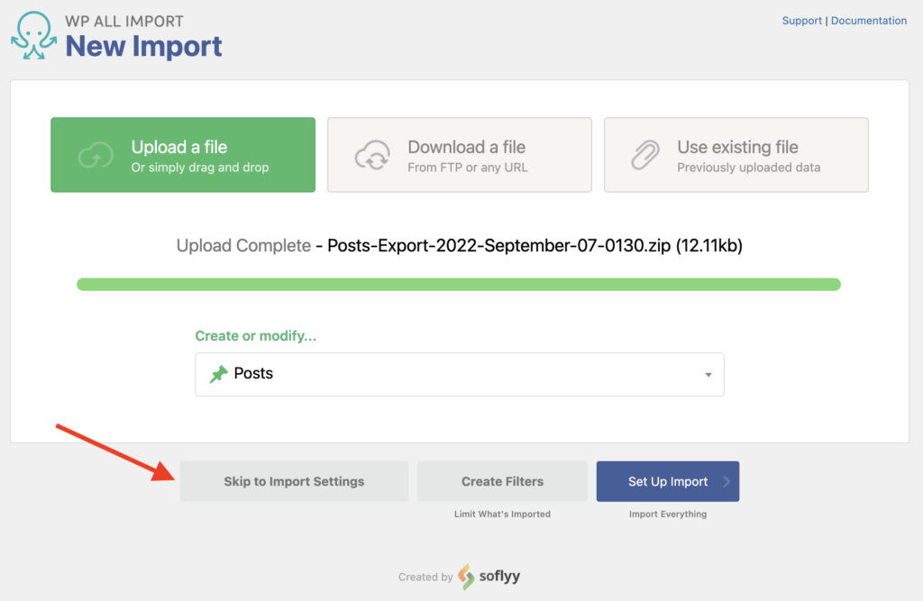Image resolution: width=923 pixels, height=601 pixels.
Task: Open the Support link
Action: pos(801,20)
